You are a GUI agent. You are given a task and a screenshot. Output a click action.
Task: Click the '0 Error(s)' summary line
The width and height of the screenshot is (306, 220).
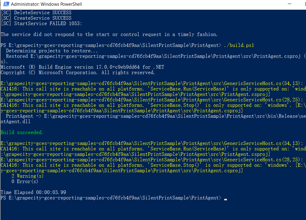[25, 182]
